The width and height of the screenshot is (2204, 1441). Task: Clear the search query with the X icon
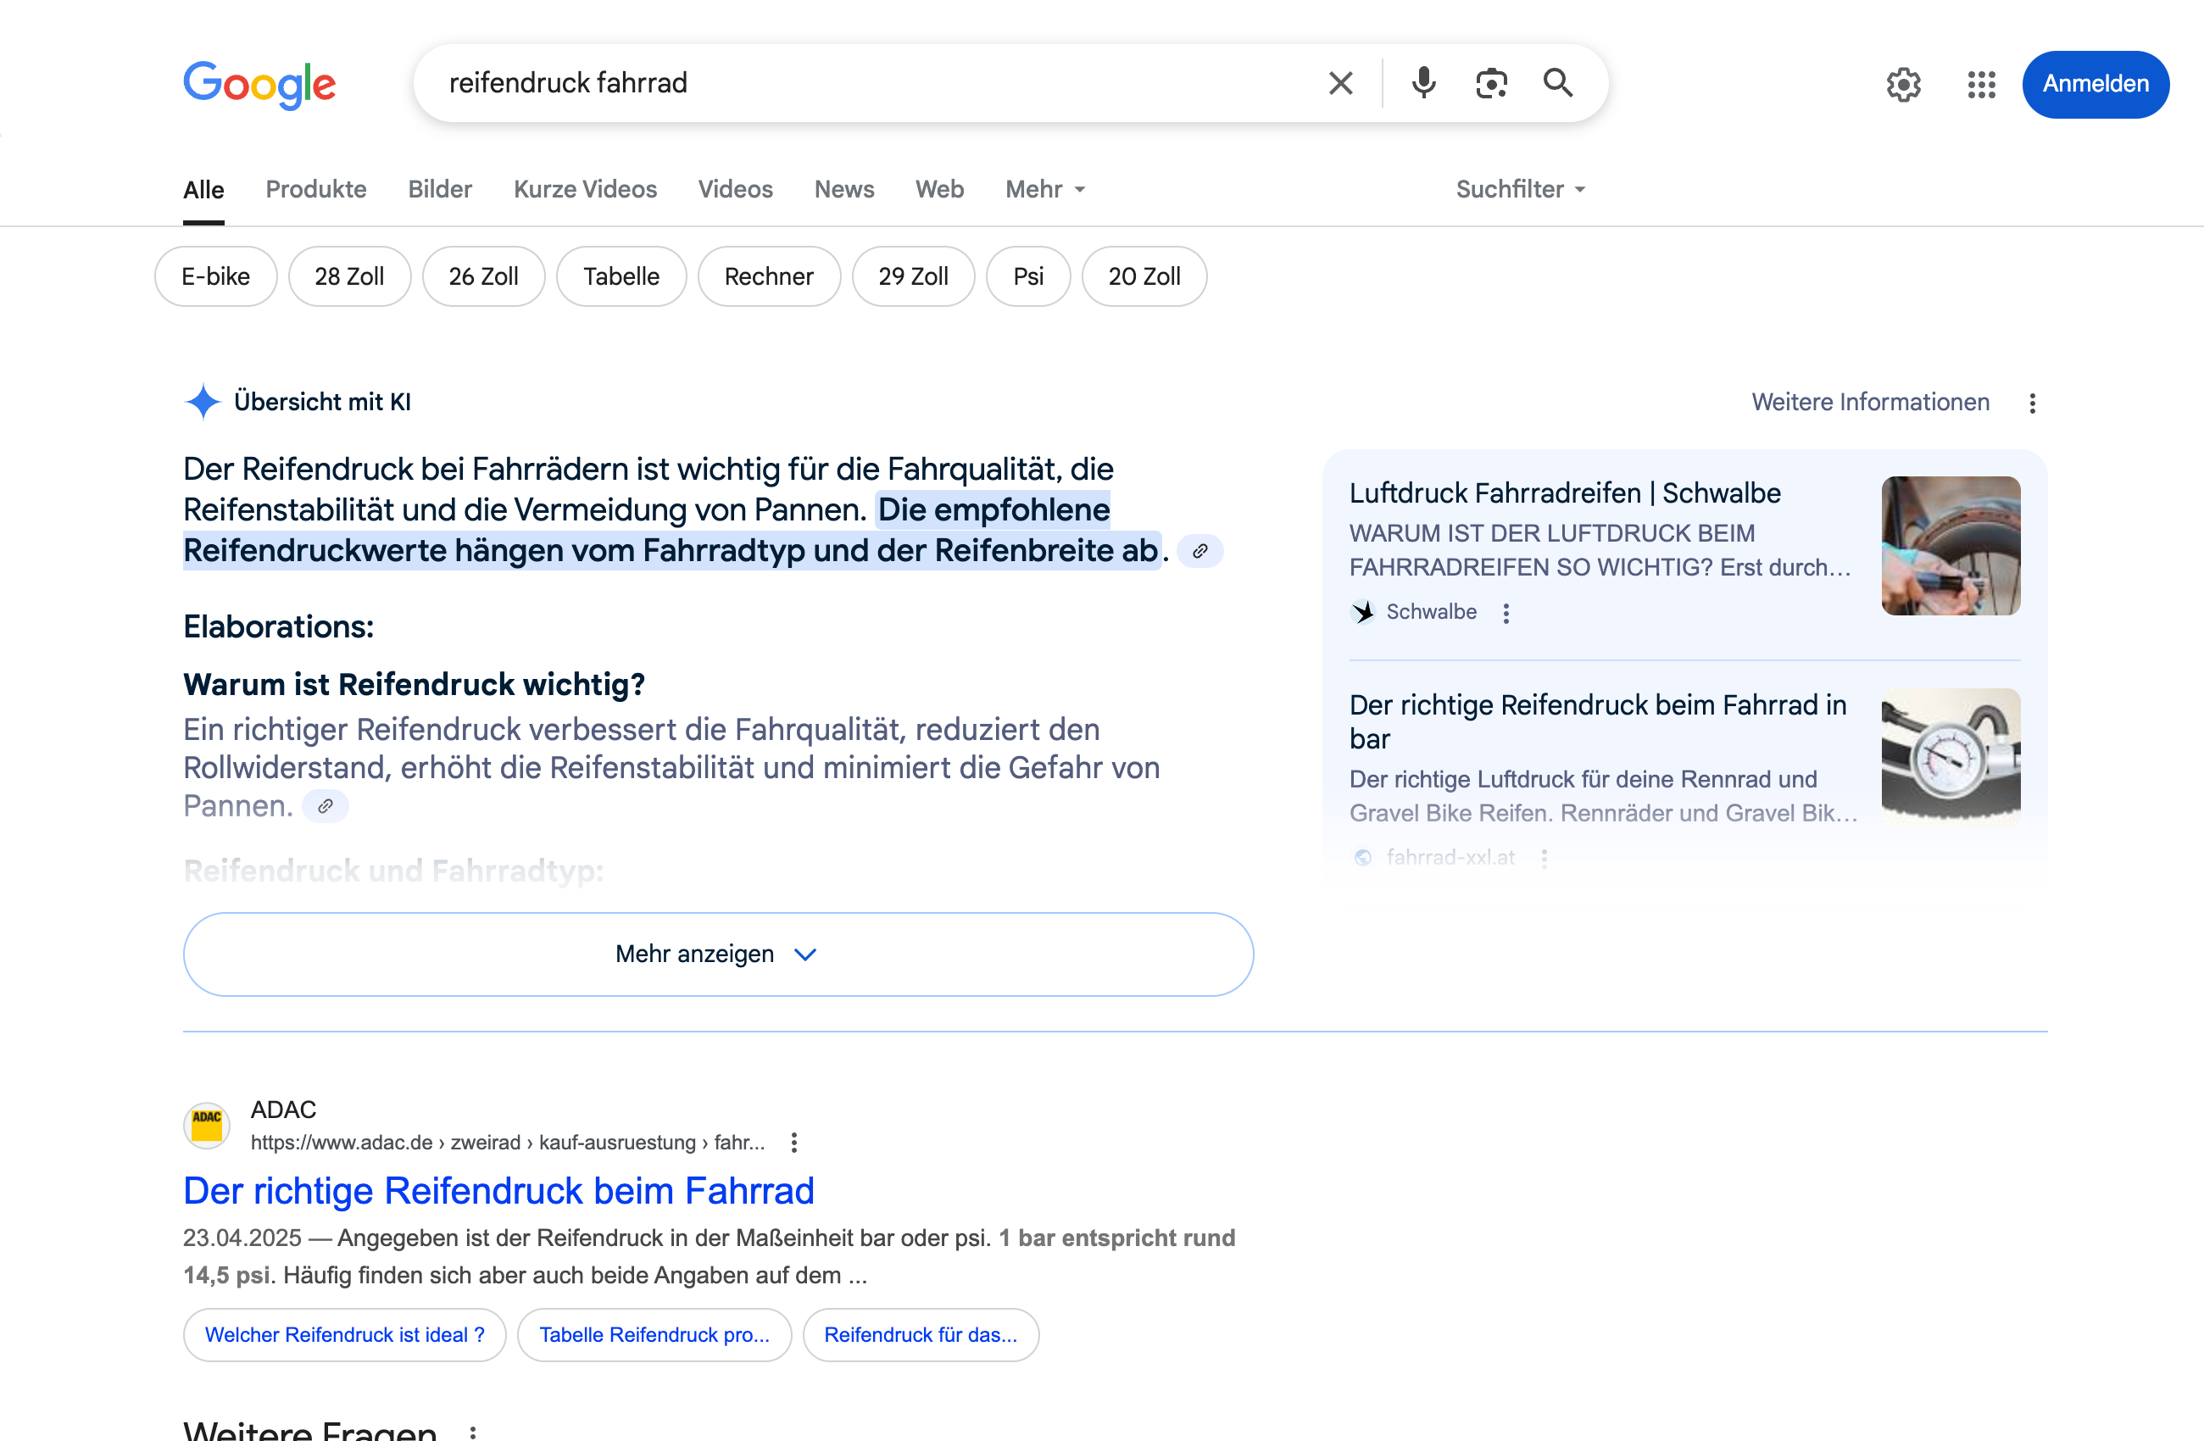(1340, 83)
